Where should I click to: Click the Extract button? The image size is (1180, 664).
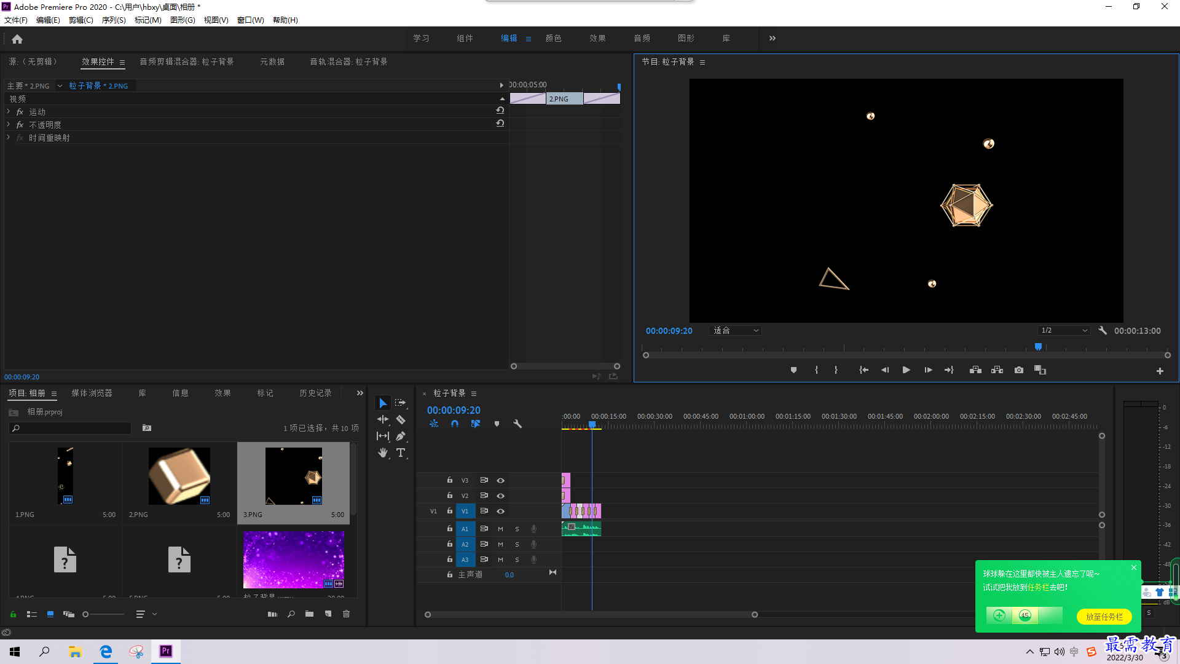(x=997, y=370)
